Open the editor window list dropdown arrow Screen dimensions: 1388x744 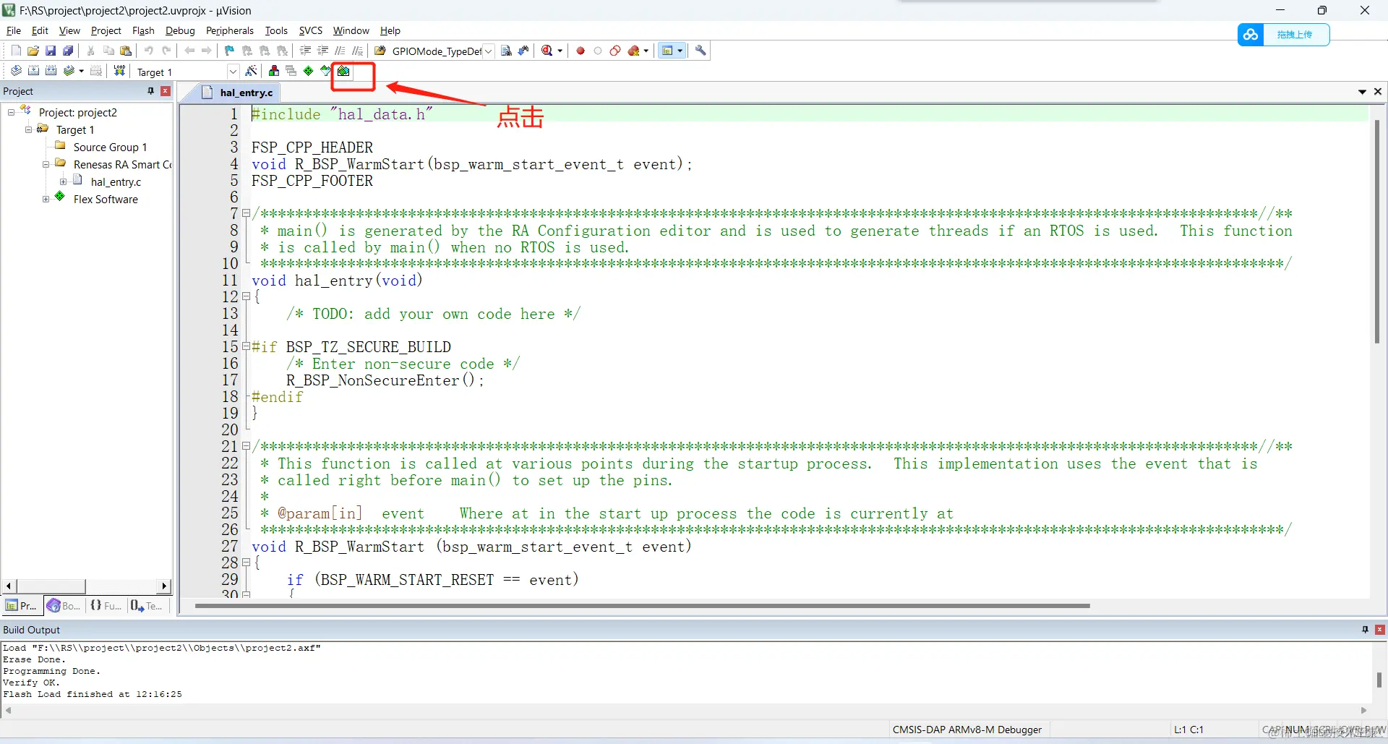[x=1362, y=92]
